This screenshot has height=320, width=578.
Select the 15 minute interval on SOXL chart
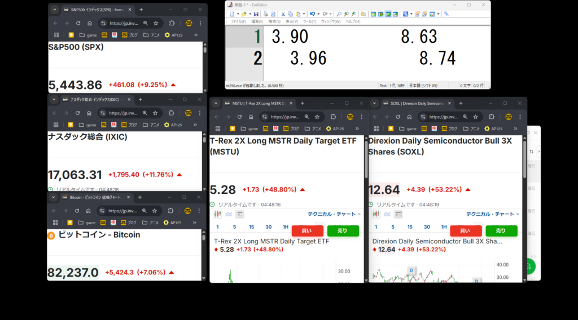(410, 227)
